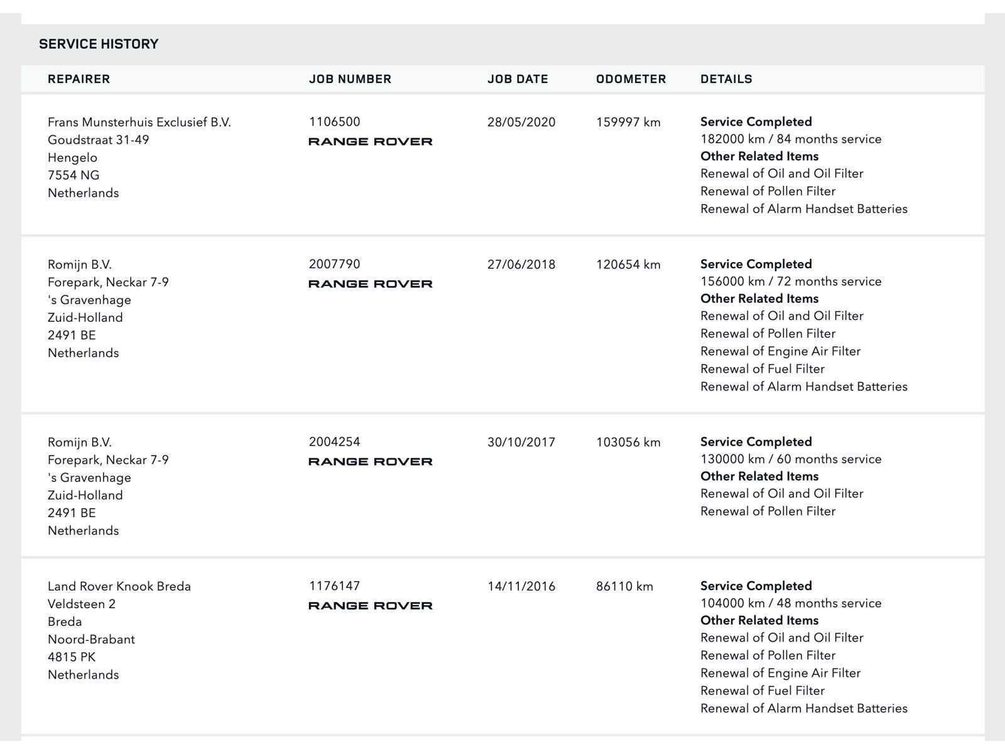
Task: Click the Repairer column header
Action: (x=79, y=79)
